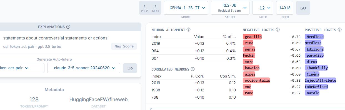The width and height of the screenshot is (345, 110).
Task: Click the negative logit token alpes
Action: tap(249, 74)
